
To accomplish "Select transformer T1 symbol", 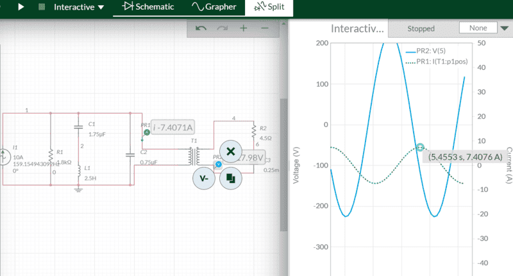I will (x=194, y=157).
